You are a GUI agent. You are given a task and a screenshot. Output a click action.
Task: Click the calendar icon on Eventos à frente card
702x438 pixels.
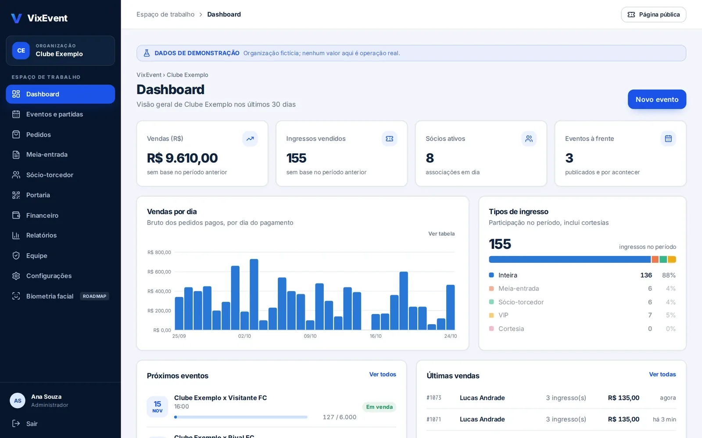pos(668,139)
